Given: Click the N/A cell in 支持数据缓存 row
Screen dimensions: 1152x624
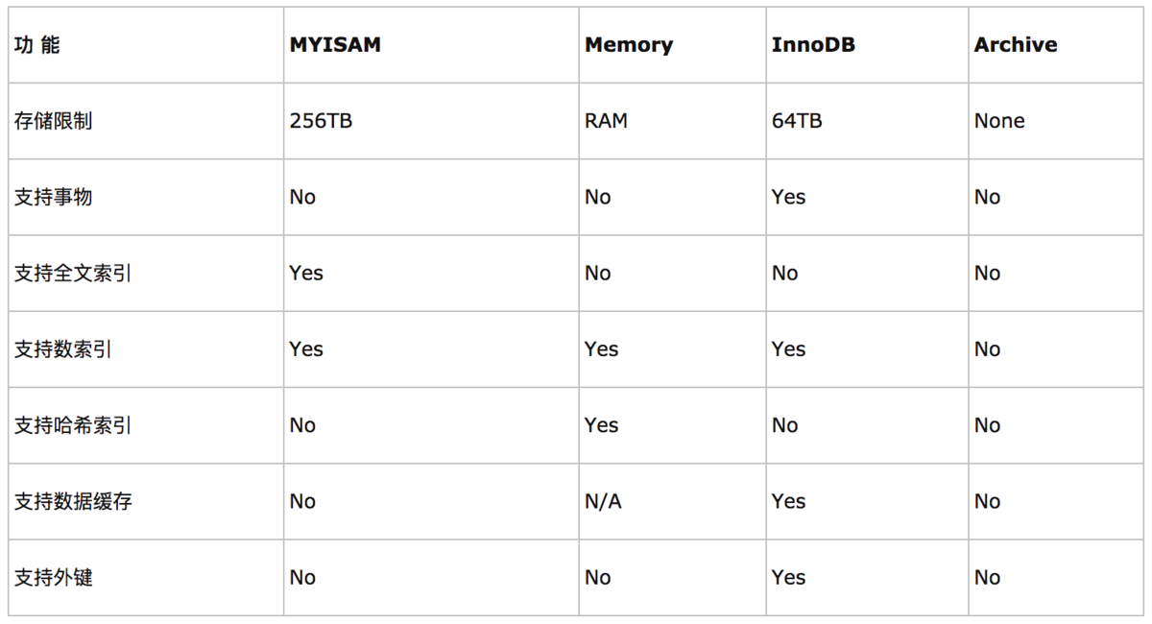Looking at the screenshot, I should click(x=603, y=501).
